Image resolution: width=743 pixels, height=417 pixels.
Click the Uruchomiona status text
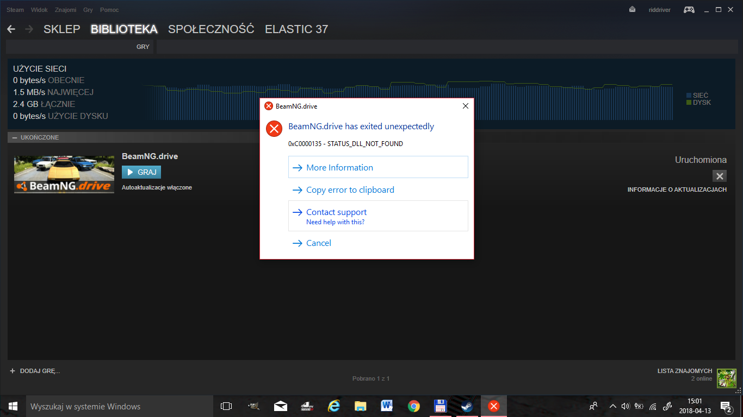[x=701, y=160]
